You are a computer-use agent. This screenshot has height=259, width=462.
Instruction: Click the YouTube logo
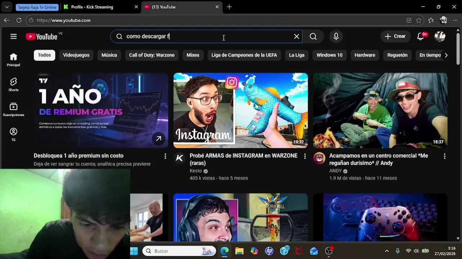(x=41, y=36)
